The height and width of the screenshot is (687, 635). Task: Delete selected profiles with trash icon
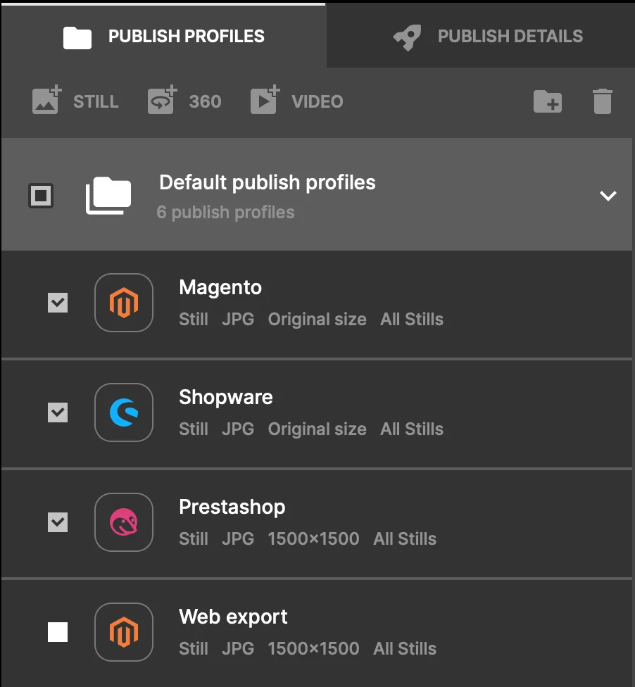click(x=602, y=101)
